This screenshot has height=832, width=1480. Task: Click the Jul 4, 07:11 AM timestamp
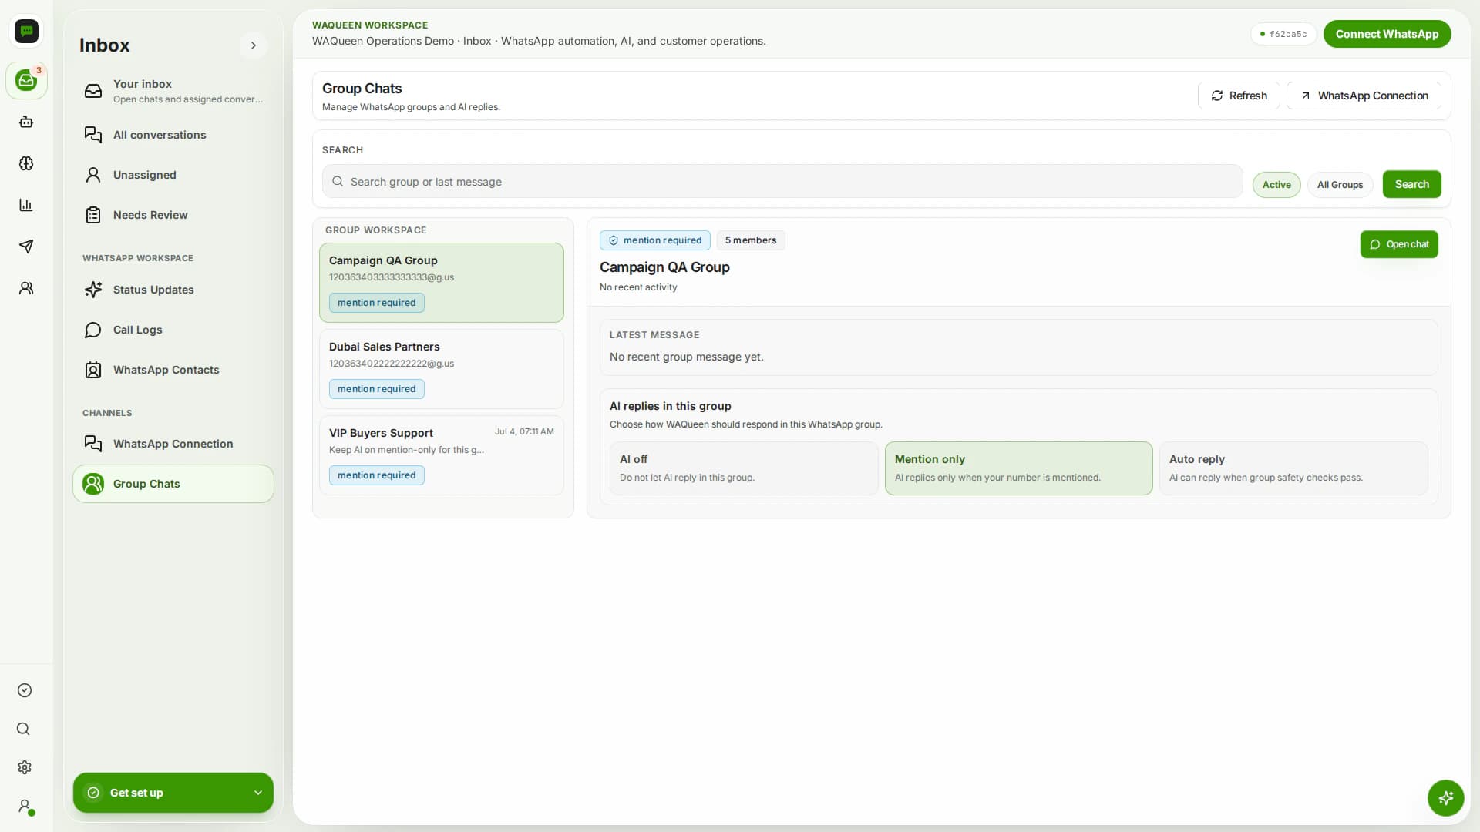[524, 431]
